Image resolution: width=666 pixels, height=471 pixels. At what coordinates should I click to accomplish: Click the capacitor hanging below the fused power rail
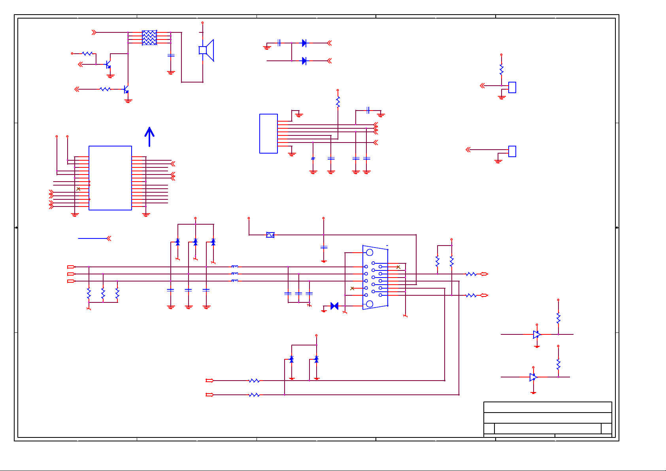pos(324,247)
